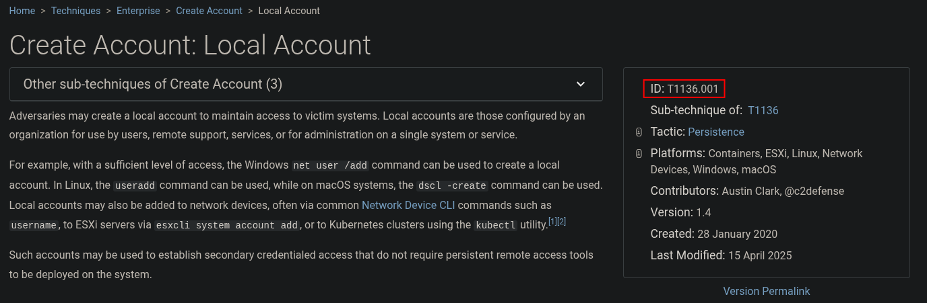Click the 'kubectl' code snippet

(495, 226)
